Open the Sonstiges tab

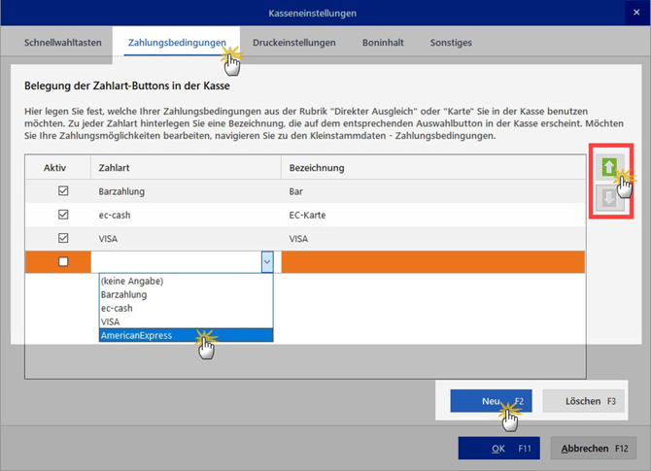point(451,43)
